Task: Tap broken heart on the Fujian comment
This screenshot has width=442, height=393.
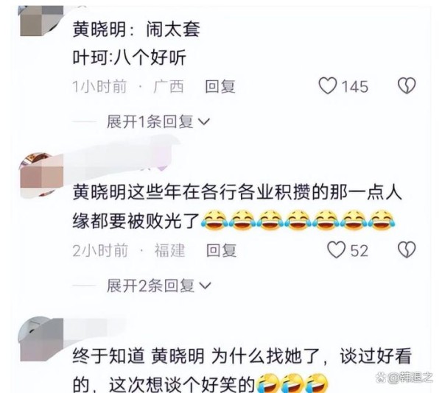Action: coord(407,249)
